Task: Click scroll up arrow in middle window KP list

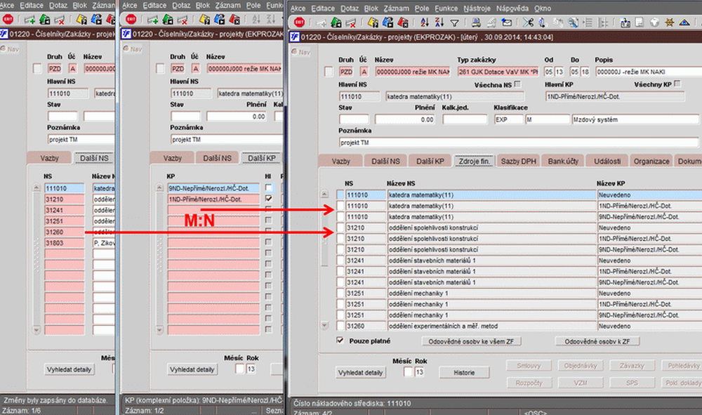Action: point(159,187)
